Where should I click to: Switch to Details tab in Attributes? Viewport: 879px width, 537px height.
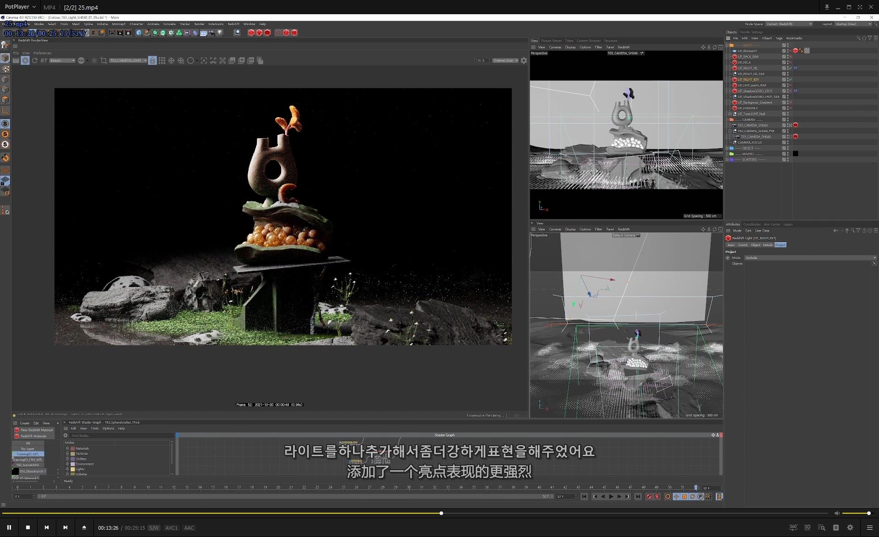[x=768, y=245]
